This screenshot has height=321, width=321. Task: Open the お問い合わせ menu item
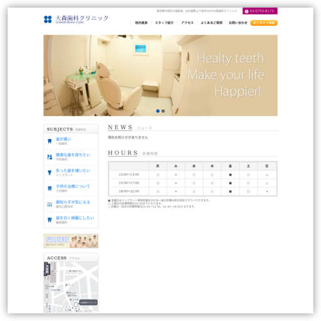coord(238,23)
